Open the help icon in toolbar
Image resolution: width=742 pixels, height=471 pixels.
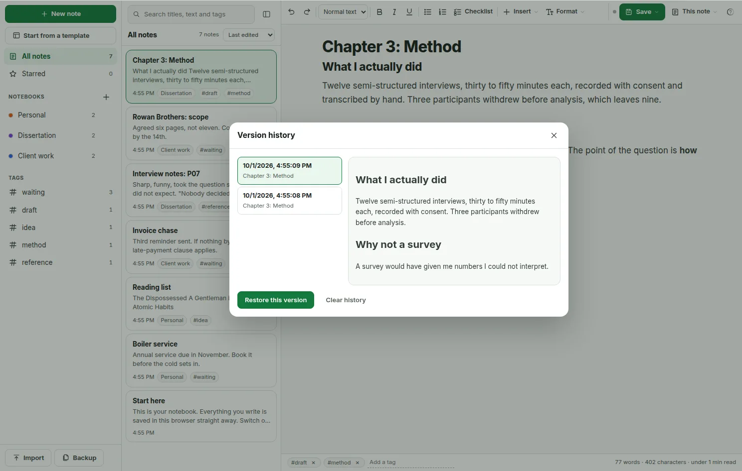coord(731,12)
